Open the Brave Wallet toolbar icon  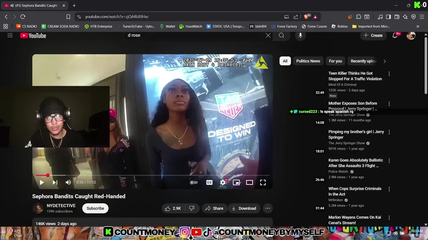coord(397,17)
